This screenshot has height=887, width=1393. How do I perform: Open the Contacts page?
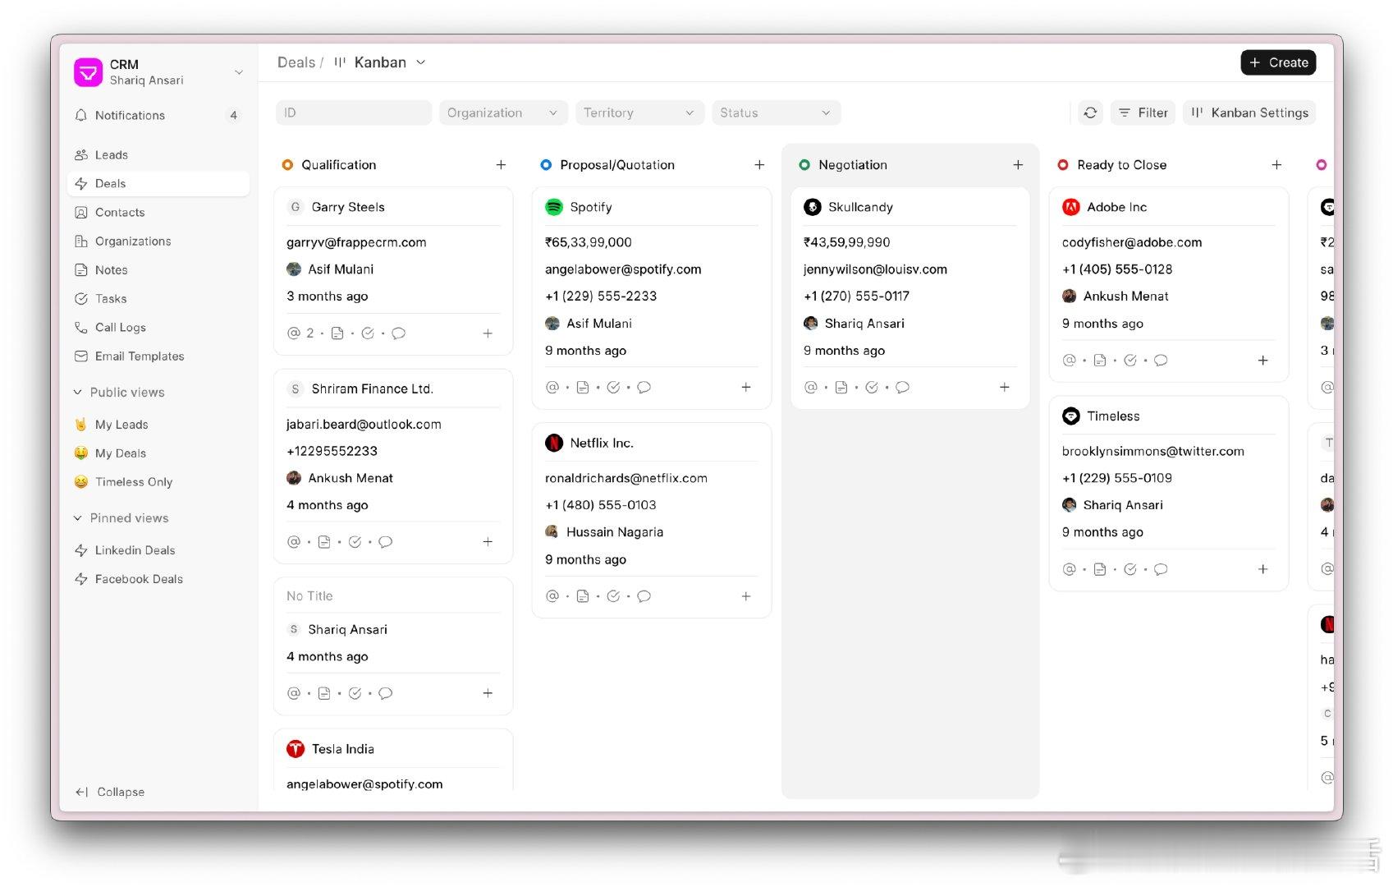click(x=158, y=212)
